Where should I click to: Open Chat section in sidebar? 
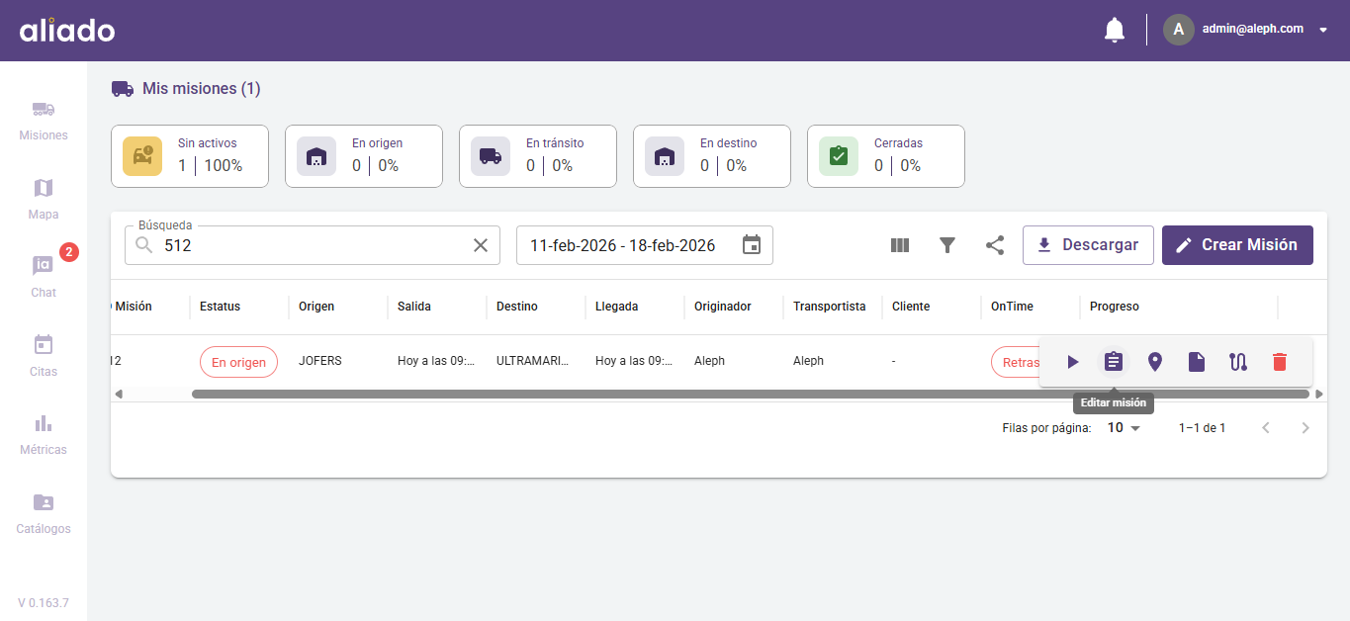tap(44, 277)
